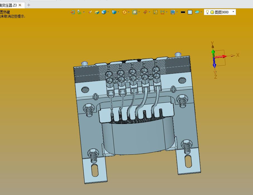Click the red datum crosshair icon

click(145, 12)
